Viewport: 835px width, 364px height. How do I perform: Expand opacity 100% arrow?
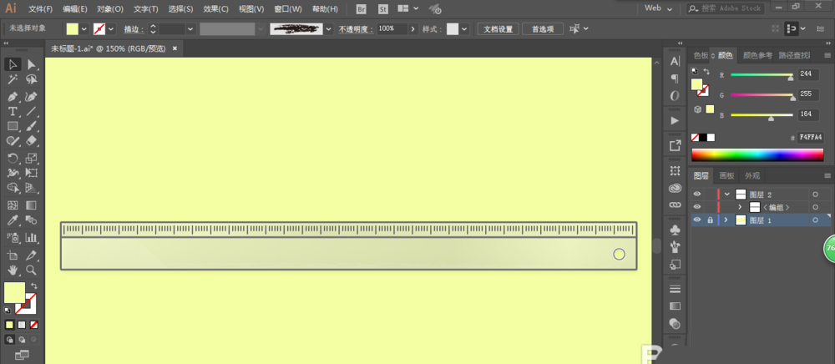tap(413, 28)
